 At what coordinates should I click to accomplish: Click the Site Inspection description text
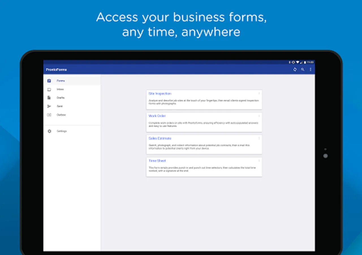(204, 102)
